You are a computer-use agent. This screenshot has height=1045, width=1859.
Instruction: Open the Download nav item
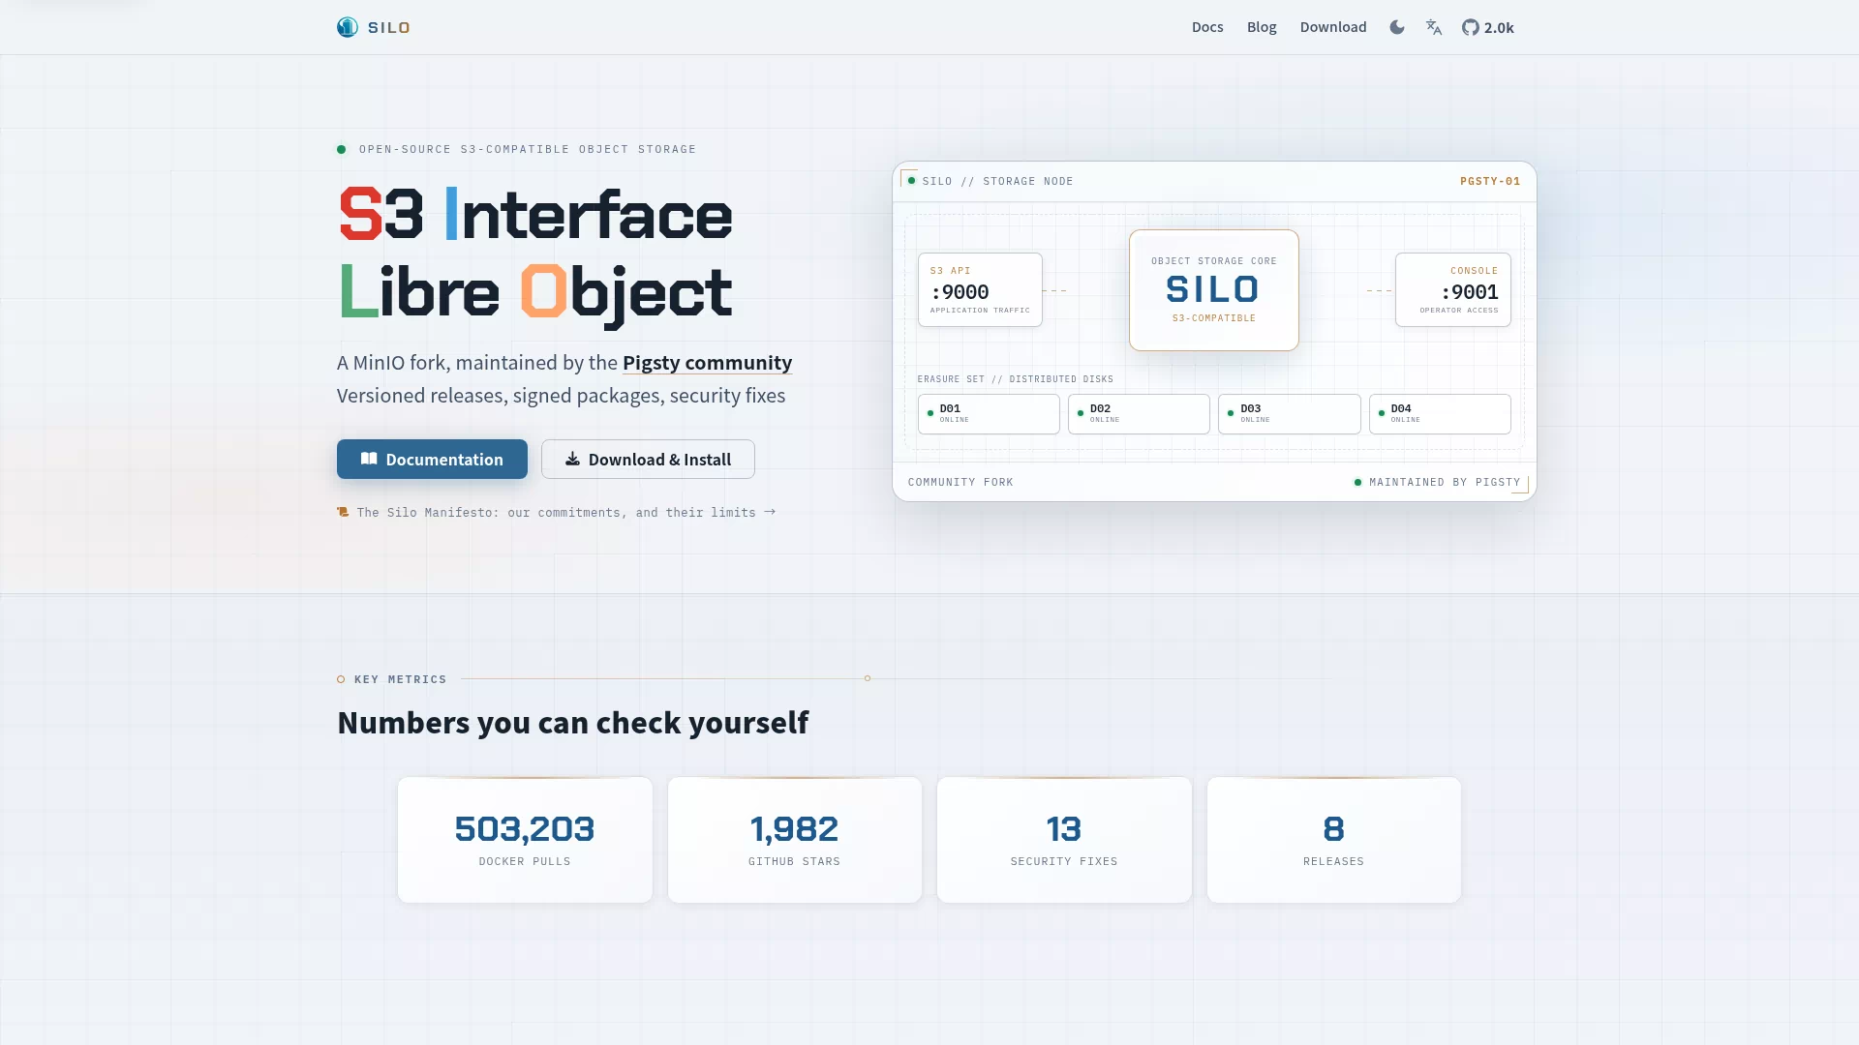coord(1333,27)
